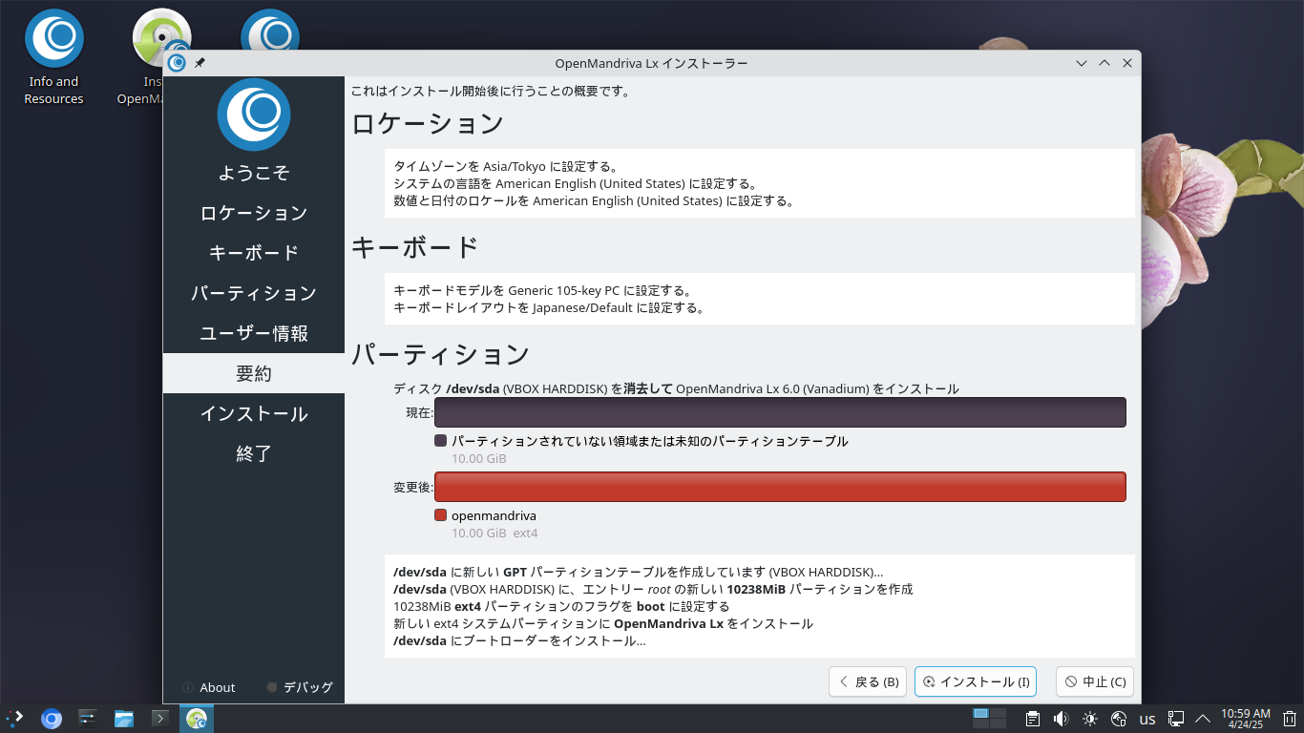Image resolution: width=1304 pixels, height=733 pixels.
Task: Click the red openmandriva partition swatch
Action: pos(440,515)
